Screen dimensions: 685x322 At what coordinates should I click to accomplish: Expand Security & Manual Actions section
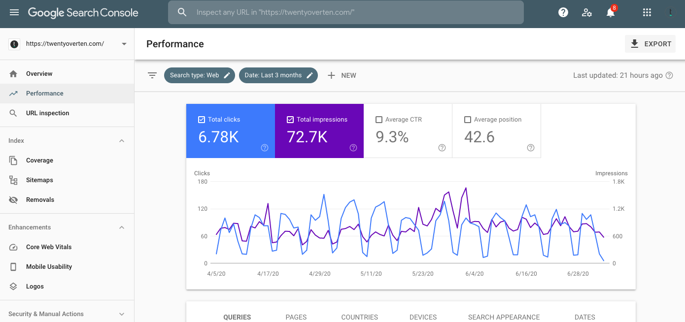click(122, 314)
